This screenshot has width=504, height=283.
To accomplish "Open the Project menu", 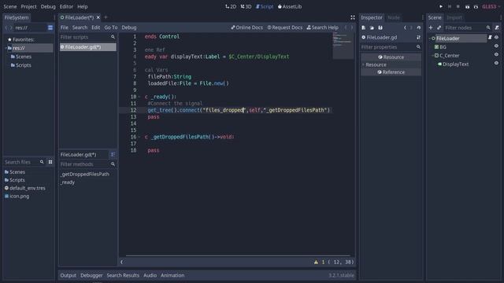I will (x=28, y=6).
